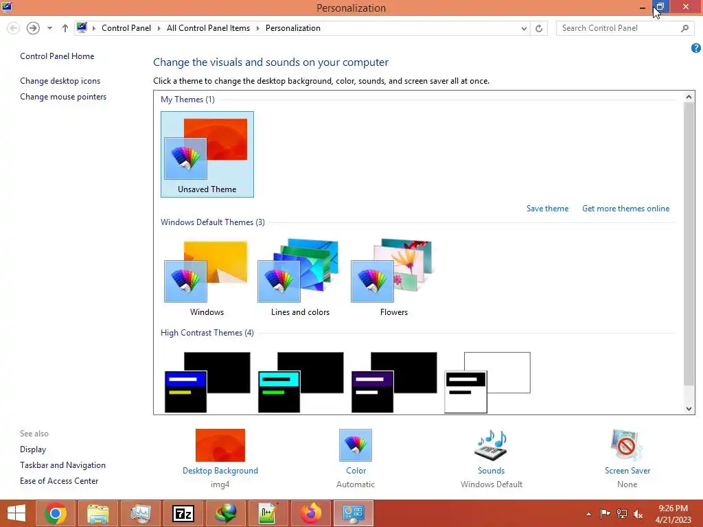Open Taskbar and Navigation link
The width and height of the screenshot is (703, 527).
(62, 465)
